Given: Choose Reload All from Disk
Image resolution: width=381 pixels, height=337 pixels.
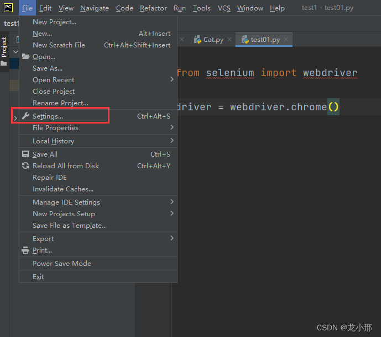Looking at the screenshot, I should (x=98, y=166).
